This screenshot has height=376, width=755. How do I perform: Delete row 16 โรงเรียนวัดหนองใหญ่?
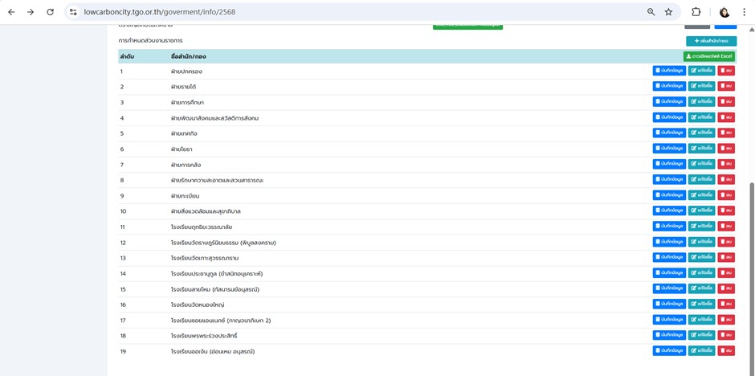point(726,304)
